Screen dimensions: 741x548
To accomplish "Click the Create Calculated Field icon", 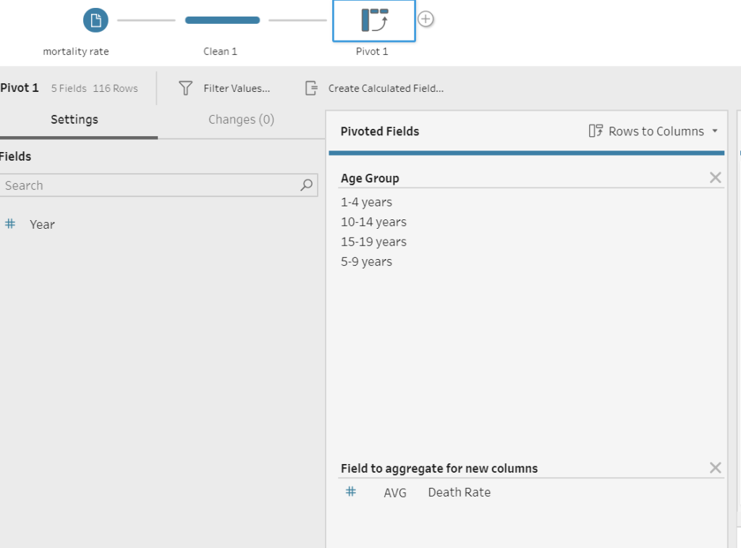I will [x=311, y=88].
